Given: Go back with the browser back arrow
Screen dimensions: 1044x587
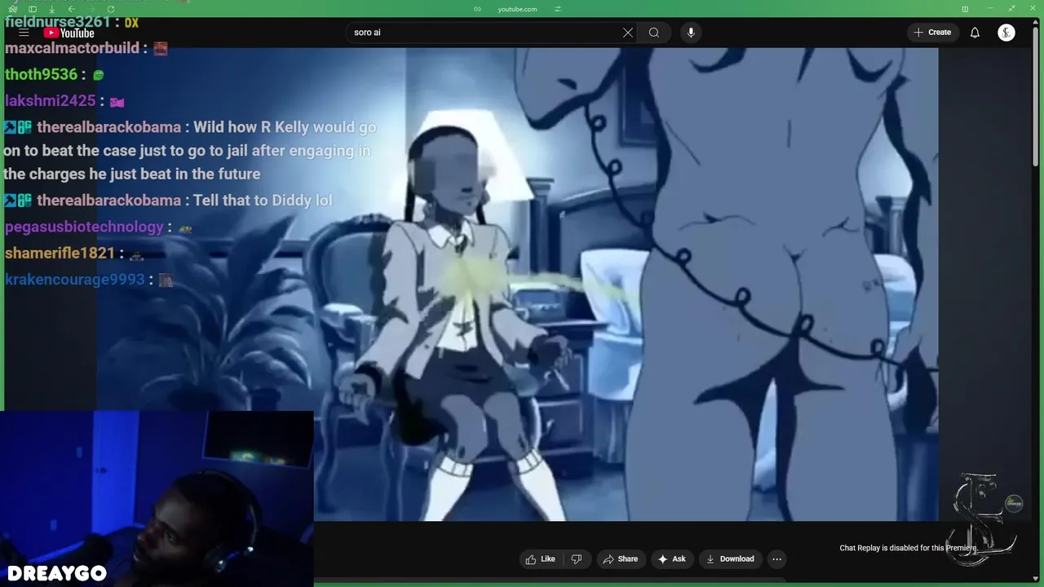Looking at the screenshot, I should click(72, 9).
